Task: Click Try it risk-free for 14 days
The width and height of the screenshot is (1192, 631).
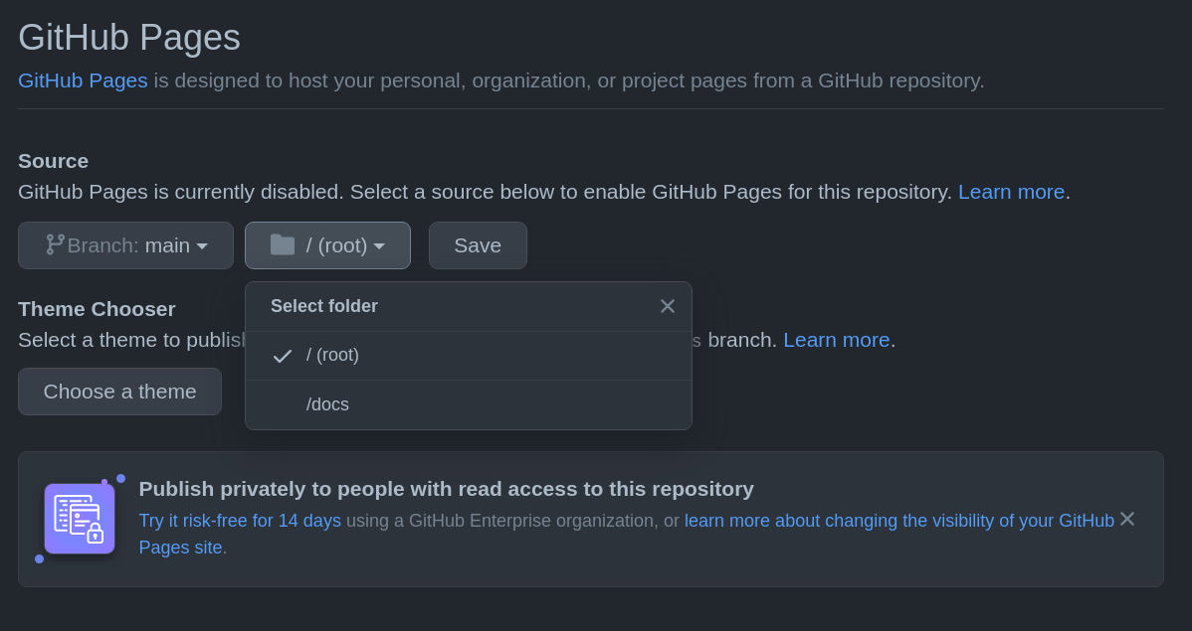Action: (240, 521)
